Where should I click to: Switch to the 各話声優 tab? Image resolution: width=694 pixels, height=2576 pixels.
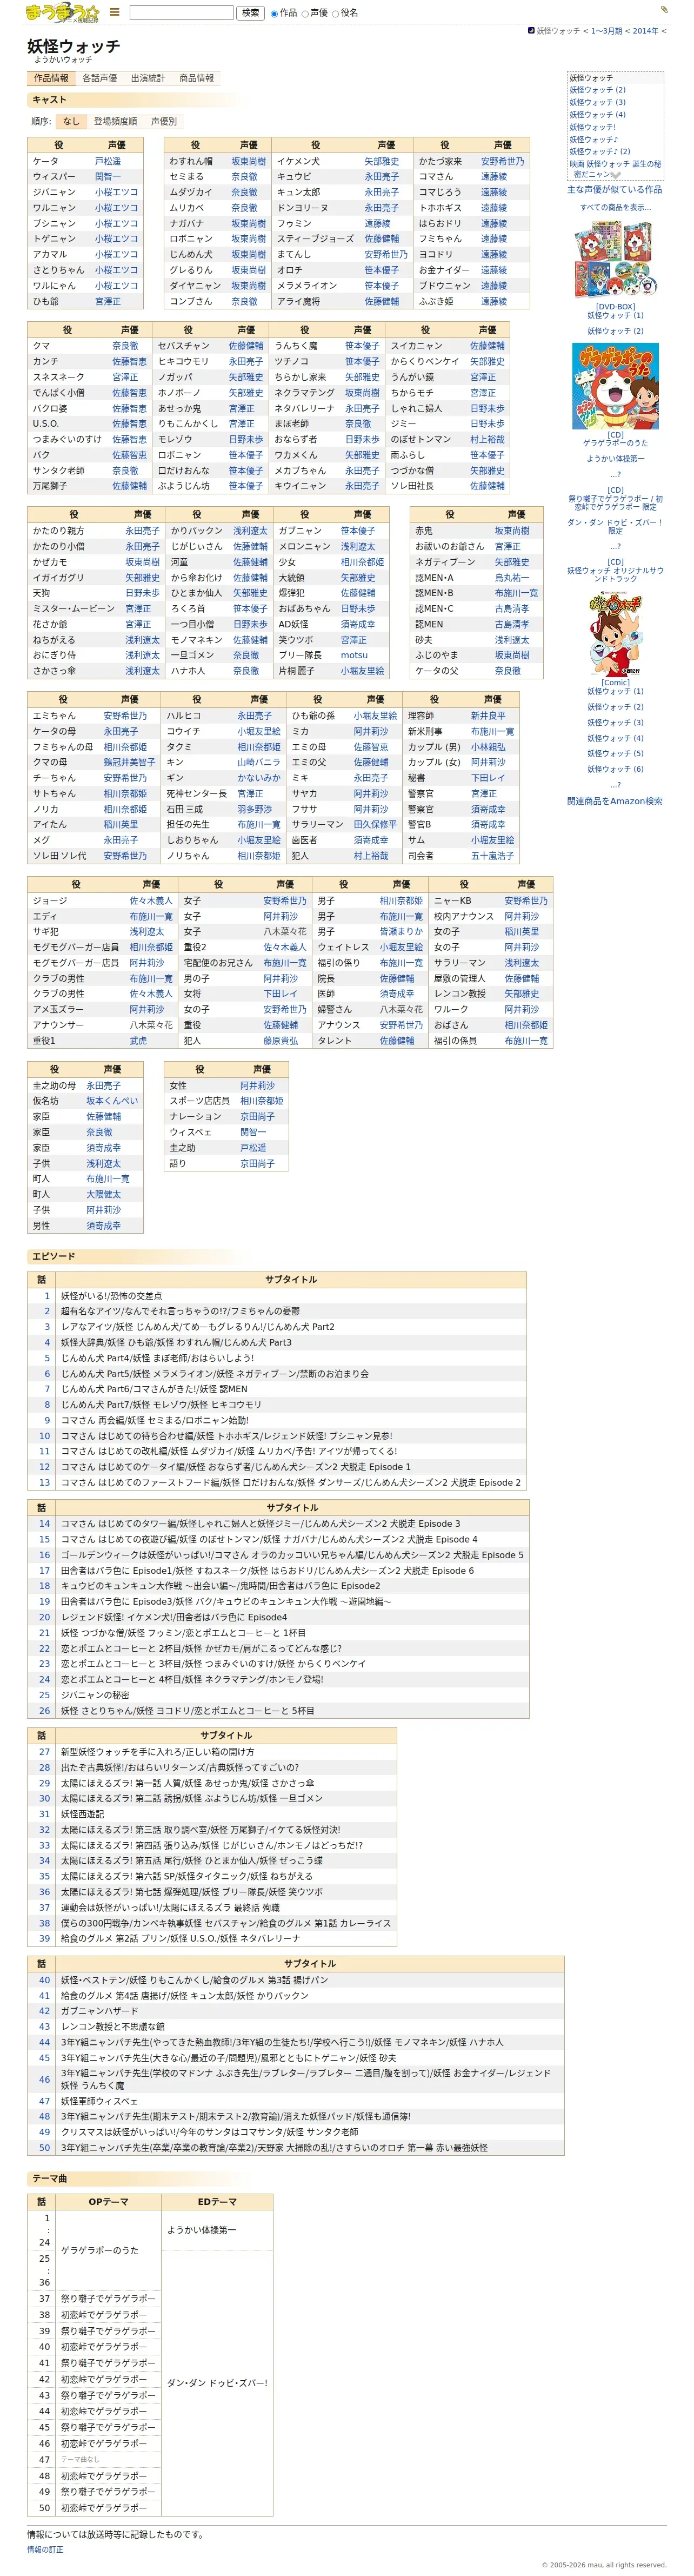pyautogui.click(x=100, y=78)
